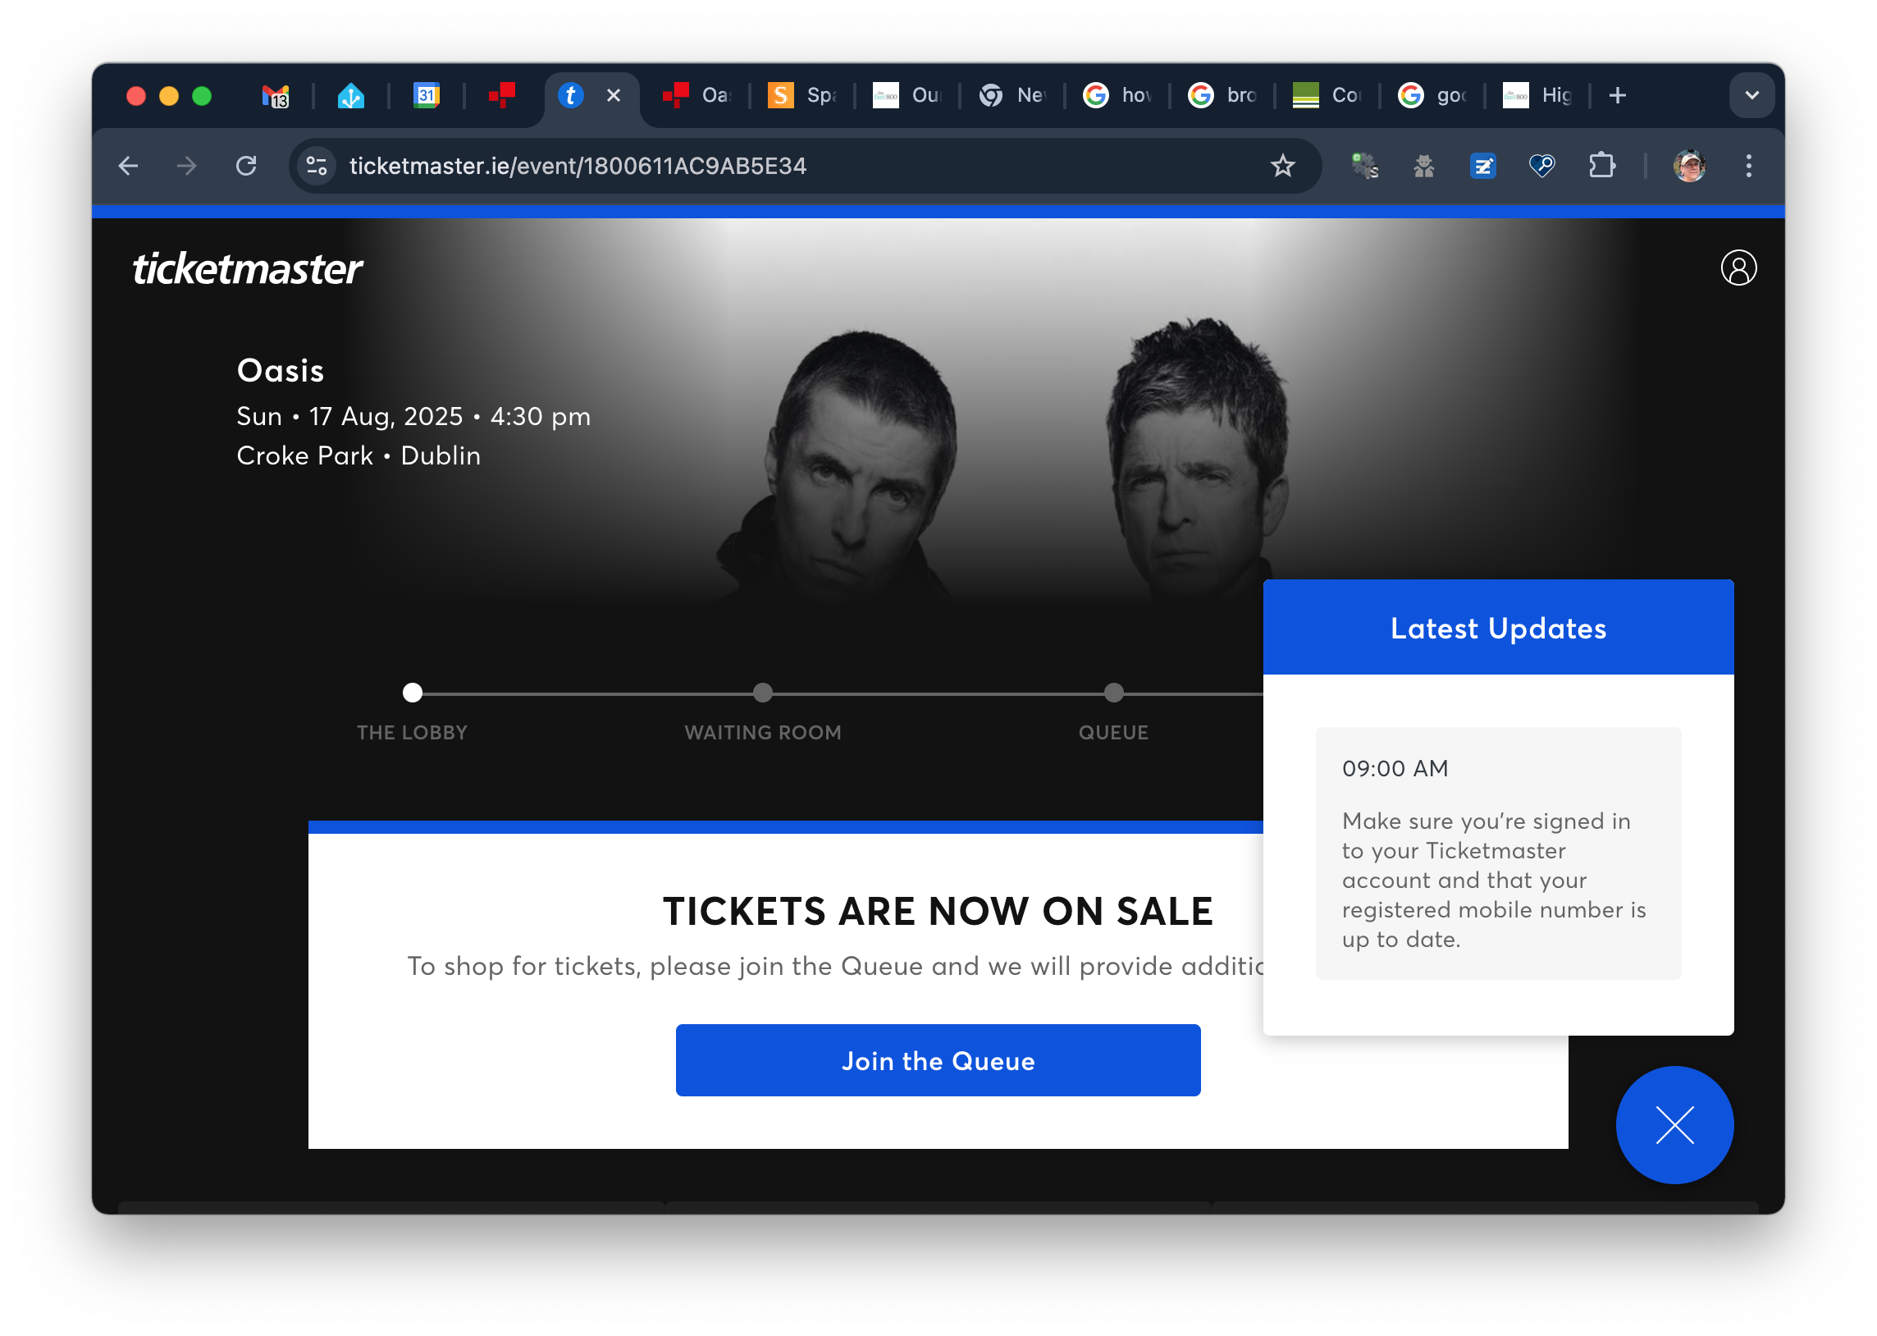Viewport: 1877px width, 1336px height.
Task: Click the ticketmaster logo
Action: click(248, 268)
